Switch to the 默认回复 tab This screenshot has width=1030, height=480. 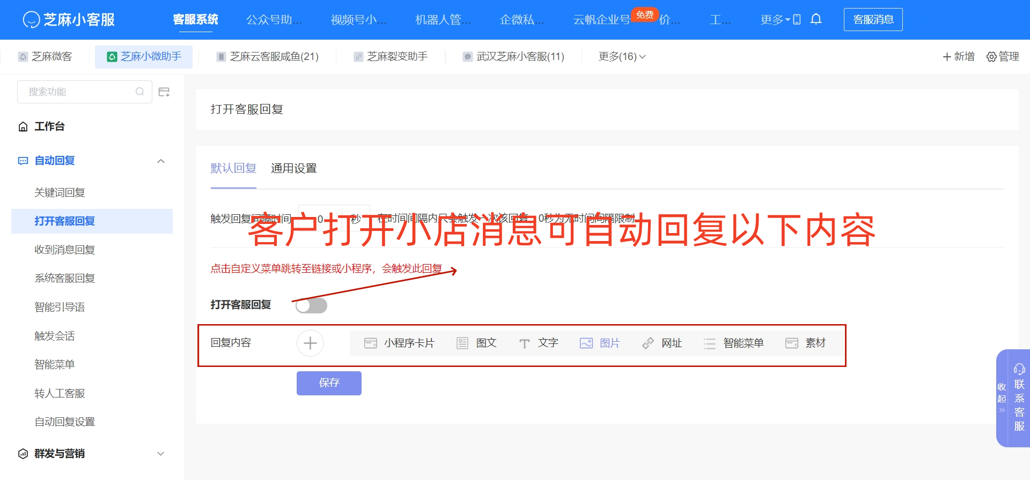click(x=233, y=168)
